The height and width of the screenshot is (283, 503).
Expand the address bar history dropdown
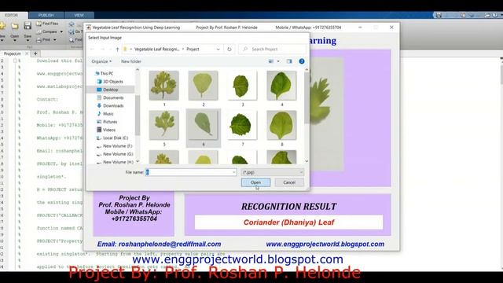(x=218, y=49)
